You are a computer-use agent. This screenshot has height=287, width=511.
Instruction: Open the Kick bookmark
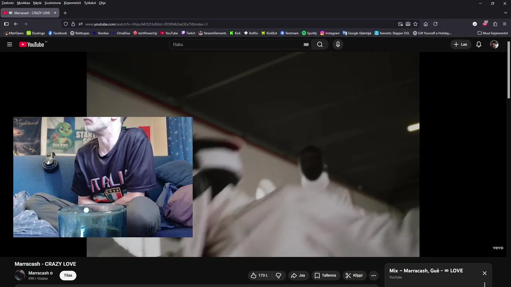235,33
